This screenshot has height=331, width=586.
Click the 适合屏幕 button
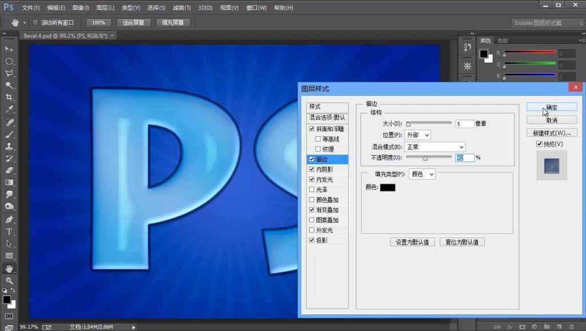[x=133, y=22]
